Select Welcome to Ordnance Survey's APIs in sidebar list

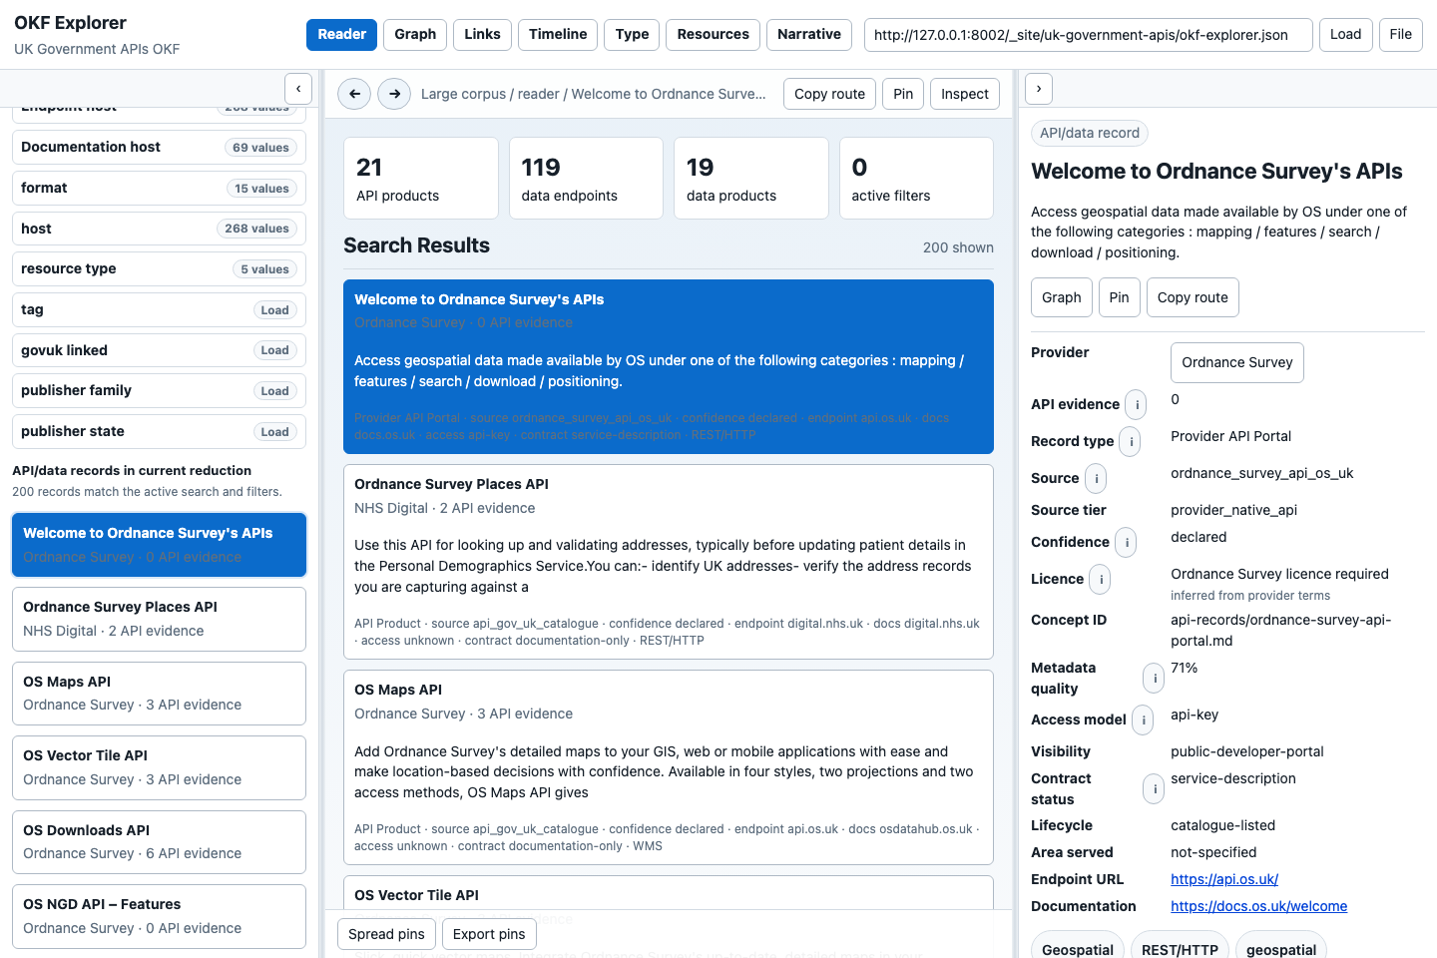point(160,545)
